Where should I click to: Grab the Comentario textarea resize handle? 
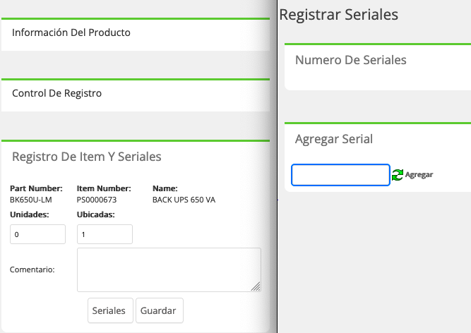point(256,287)
